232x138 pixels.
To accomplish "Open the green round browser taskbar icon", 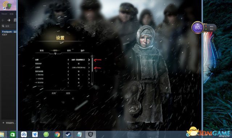I will click(46, 134).
